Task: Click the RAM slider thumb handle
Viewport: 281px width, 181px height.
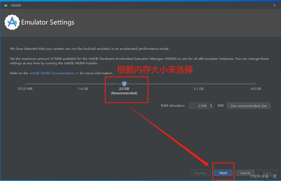Action: point(124,84)
